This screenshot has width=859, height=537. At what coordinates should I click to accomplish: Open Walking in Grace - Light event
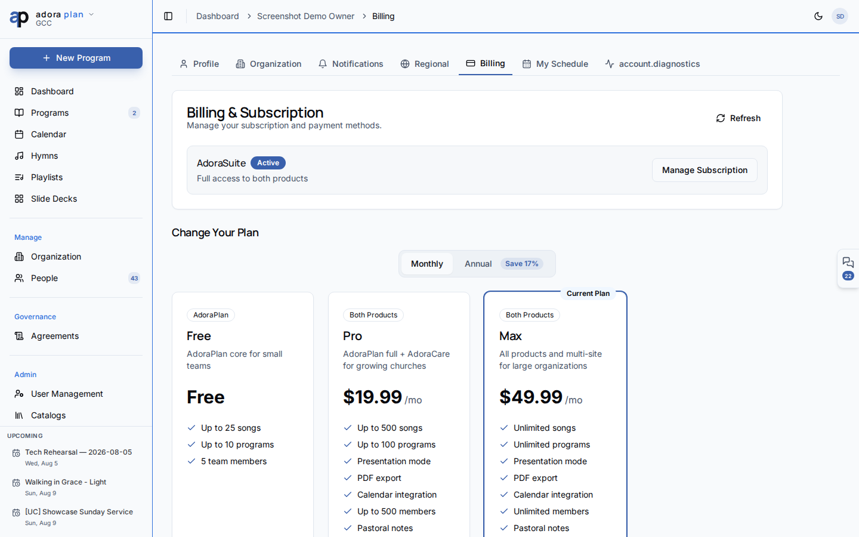(76, 487)
